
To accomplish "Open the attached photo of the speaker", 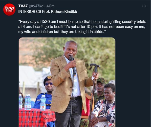I will [67, 82].
